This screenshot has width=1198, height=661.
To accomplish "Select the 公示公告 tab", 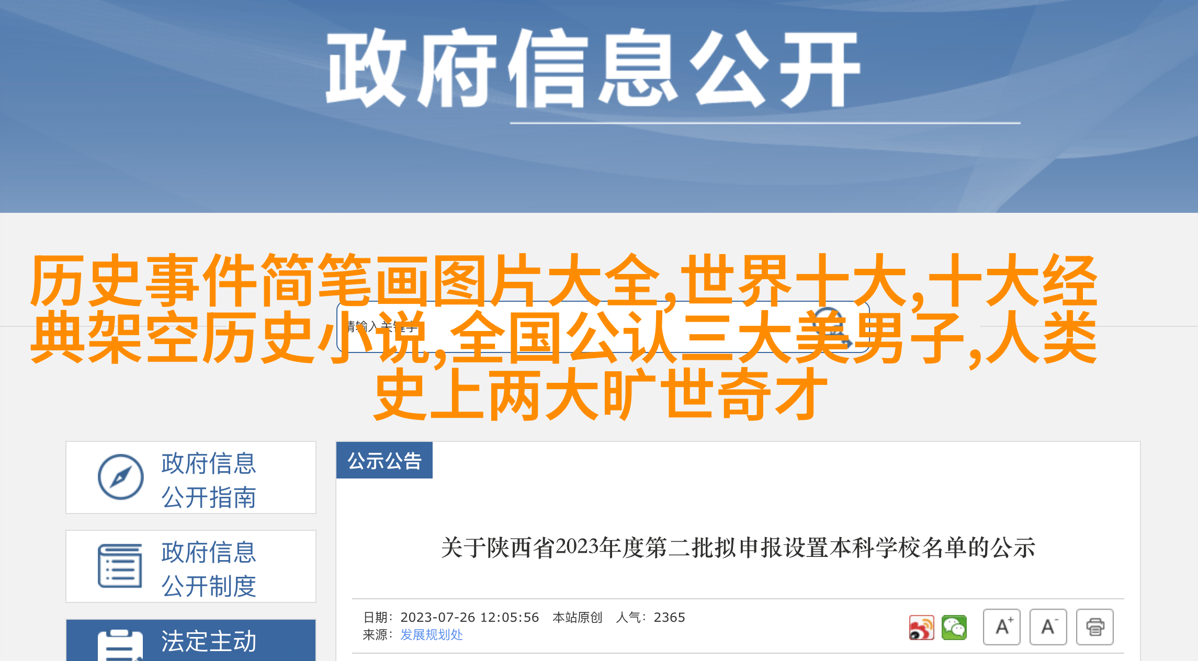I will coord(385,460).
